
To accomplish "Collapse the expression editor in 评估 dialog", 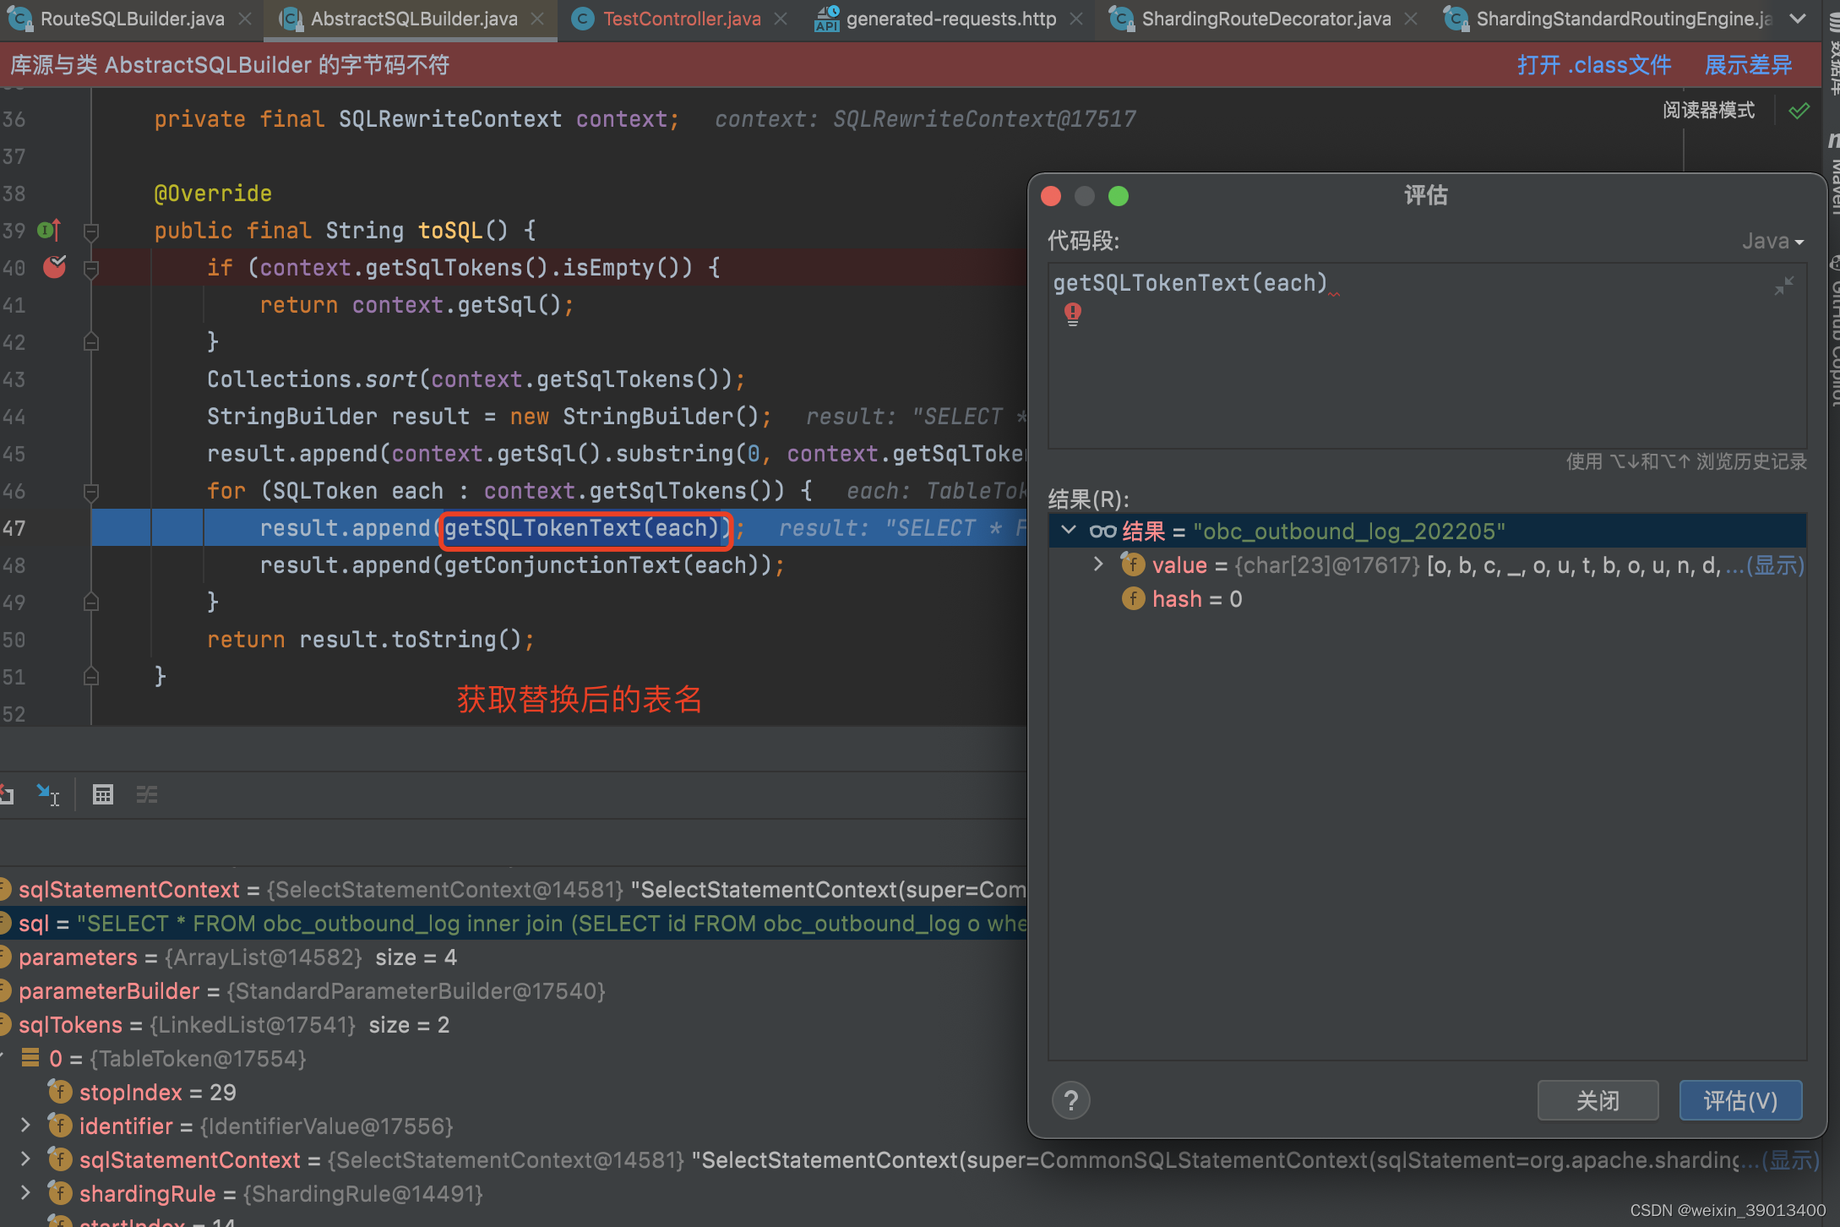I will [x=1783, y=286].
